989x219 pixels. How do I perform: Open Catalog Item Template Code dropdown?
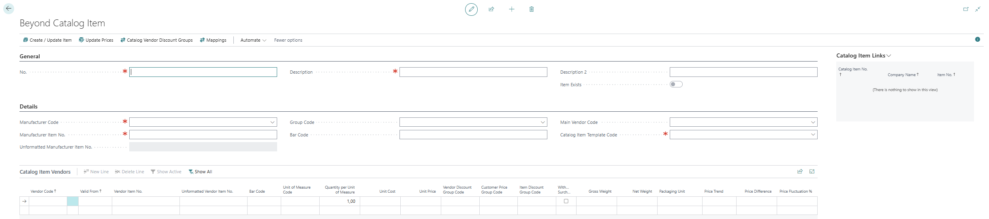tap(813, 135)
